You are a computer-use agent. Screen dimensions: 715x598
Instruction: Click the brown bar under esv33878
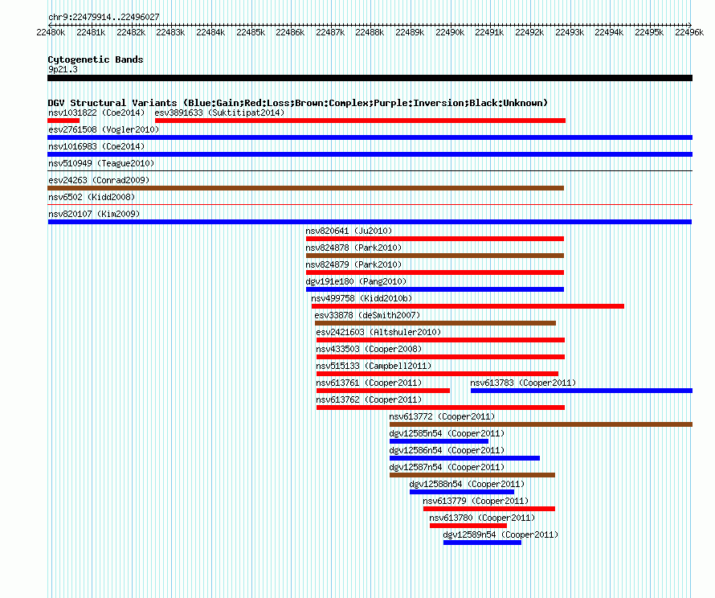tap(435, 323)
